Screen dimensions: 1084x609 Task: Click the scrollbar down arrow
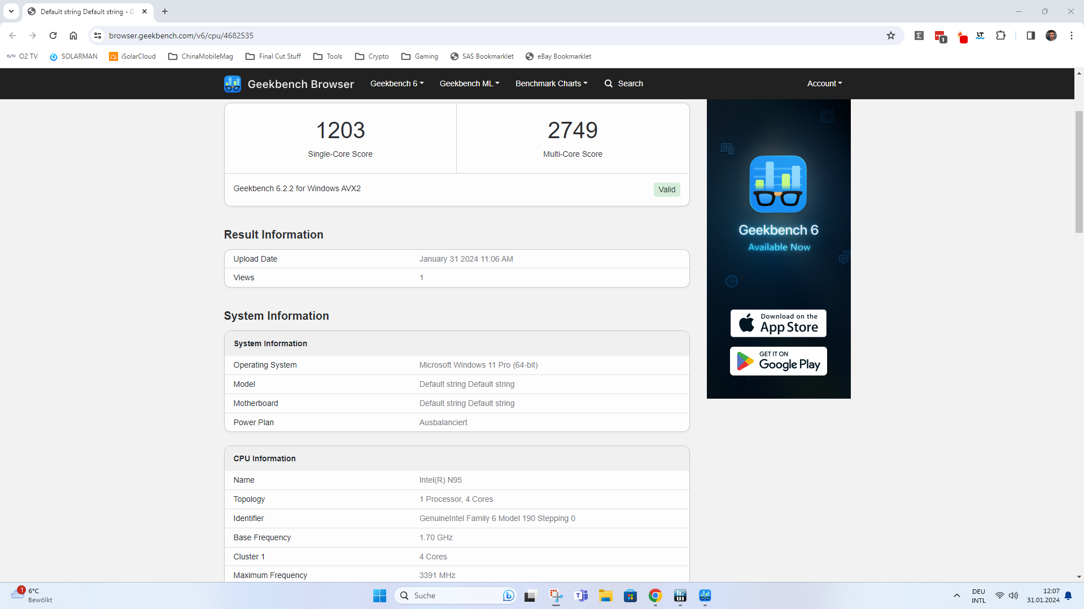1079,577
